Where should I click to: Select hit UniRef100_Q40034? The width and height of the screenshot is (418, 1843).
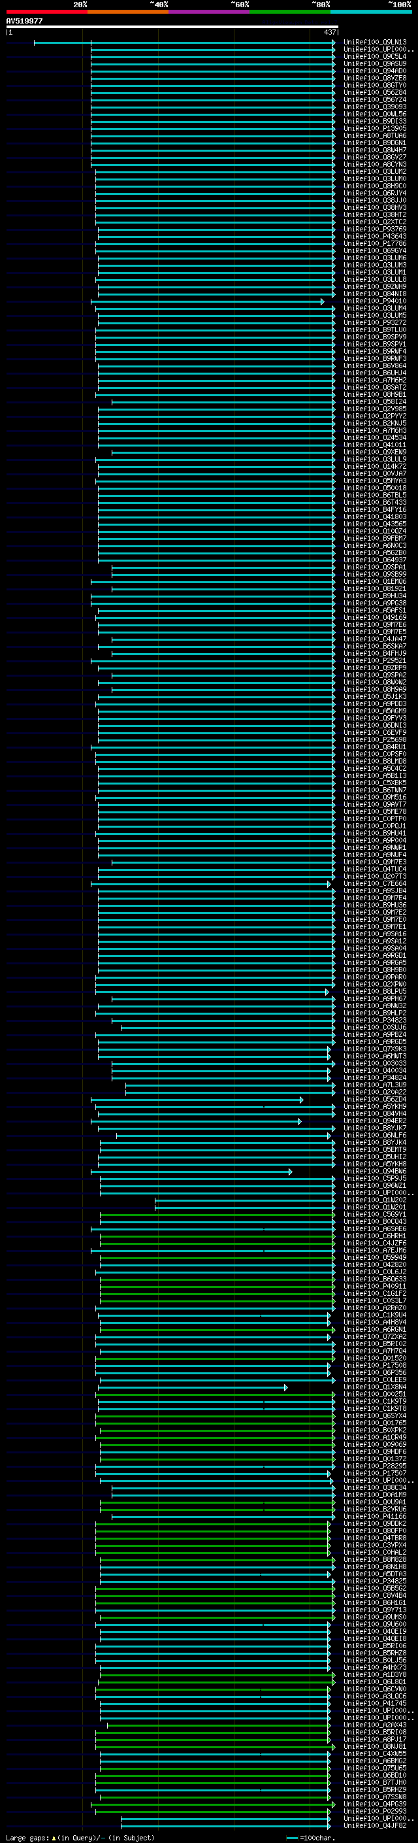(375, 1070)
